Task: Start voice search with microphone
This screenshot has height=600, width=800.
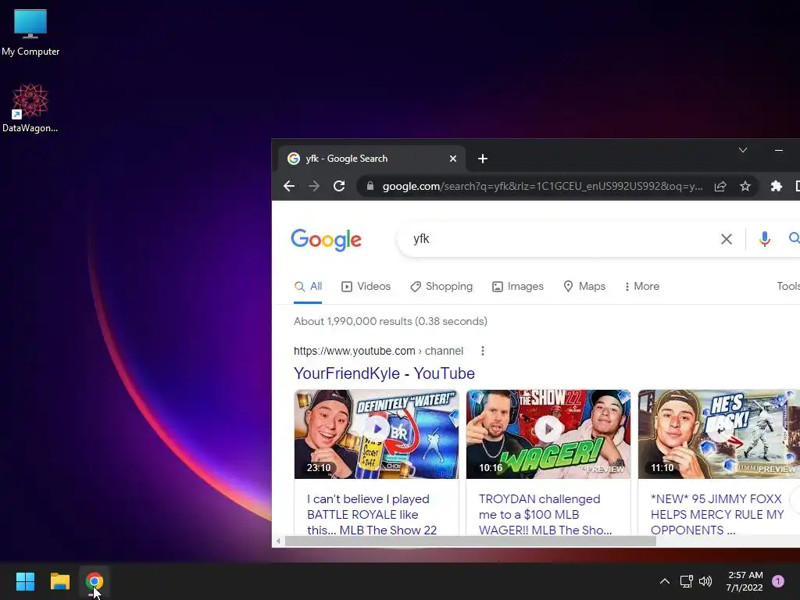Action: (764, 239)
